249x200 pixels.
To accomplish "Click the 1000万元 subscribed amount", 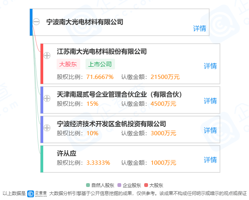I will click(x=163, y=163).
